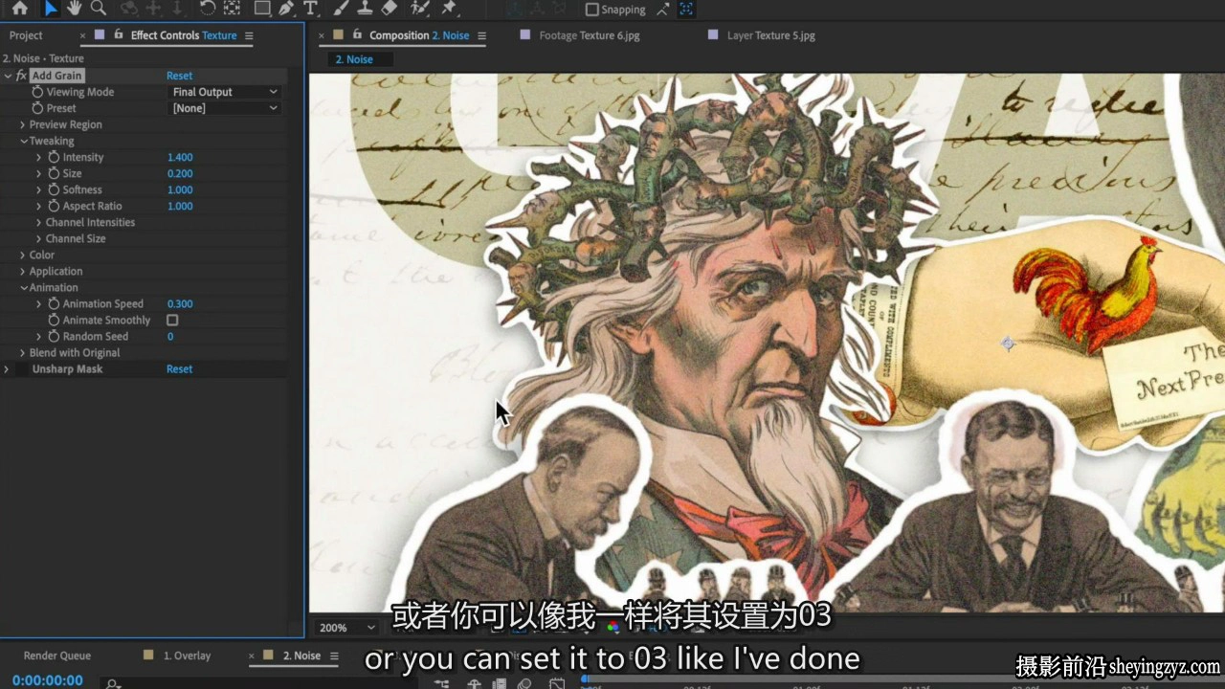Collapse the Animation group
1225x689 pixels.
point(23,287)
